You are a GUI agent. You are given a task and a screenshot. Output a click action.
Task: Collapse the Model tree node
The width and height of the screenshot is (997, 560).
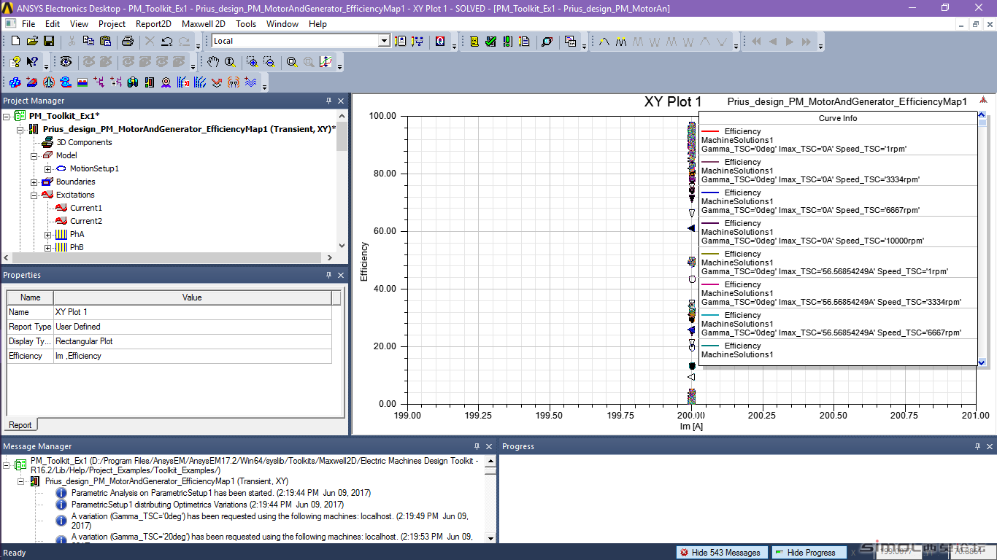[34, 155]
